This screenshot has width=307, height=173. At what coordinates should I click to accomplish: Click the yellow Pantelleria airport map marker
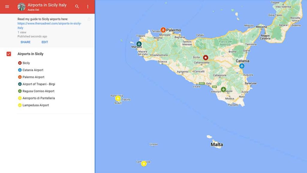[x=118, y=98]
